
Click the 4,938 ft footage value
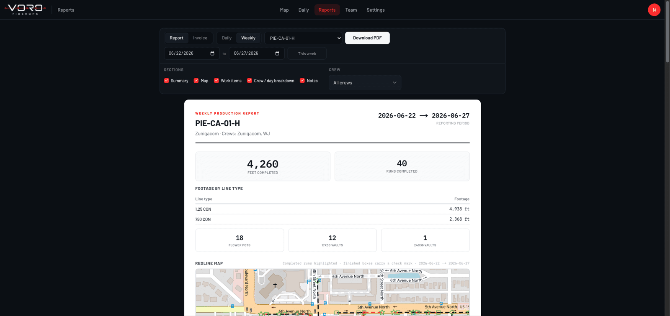pyautogui.click(x=459, y=209)
